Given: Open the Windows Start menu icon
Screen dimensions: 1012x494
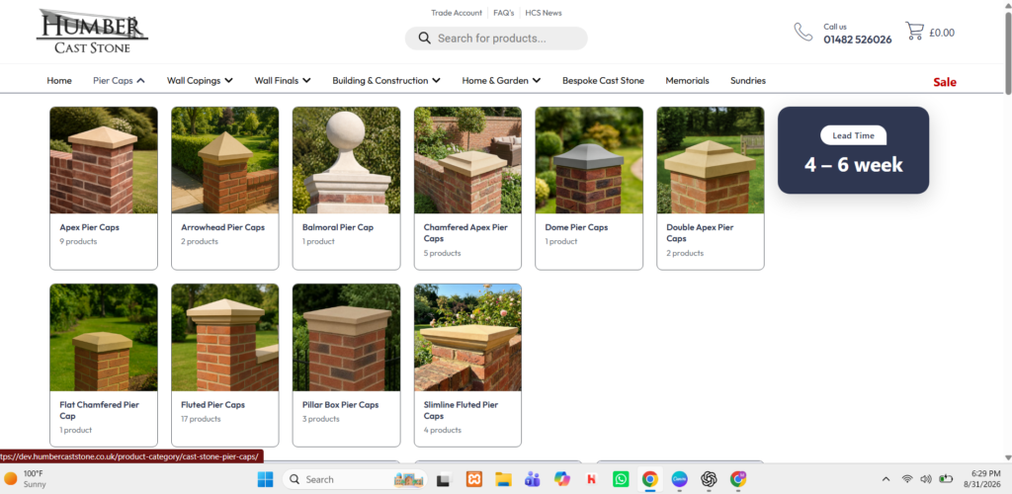Looking at the screenshot, I should pos(265,479).
